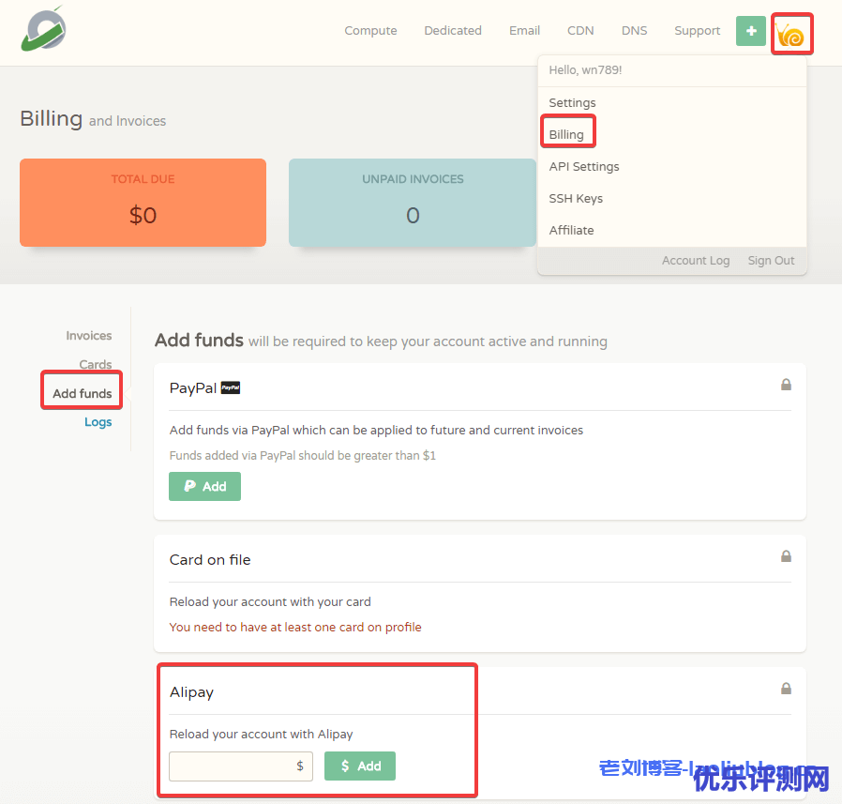Open API Settings from the dropdown

point(584,167)
